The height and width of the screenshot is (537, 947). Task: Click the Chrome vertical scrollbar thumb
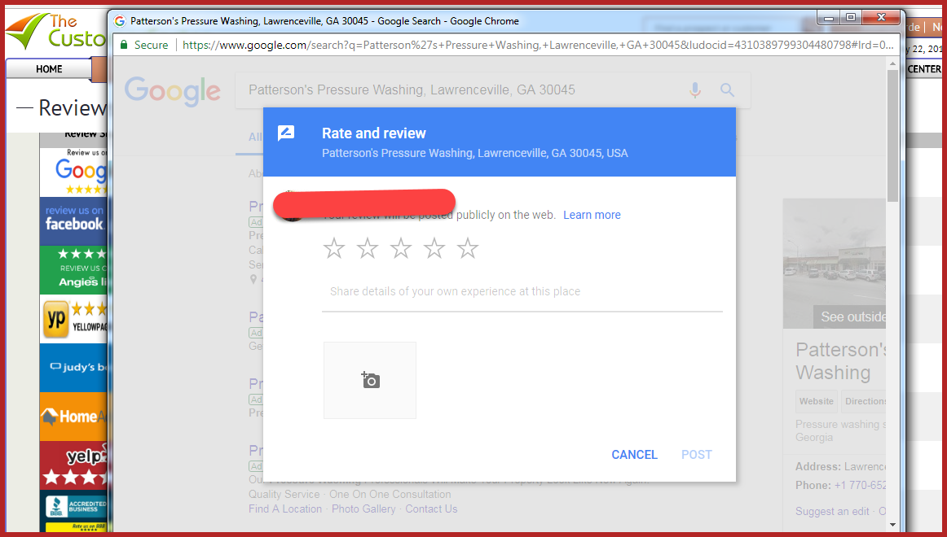892,136
